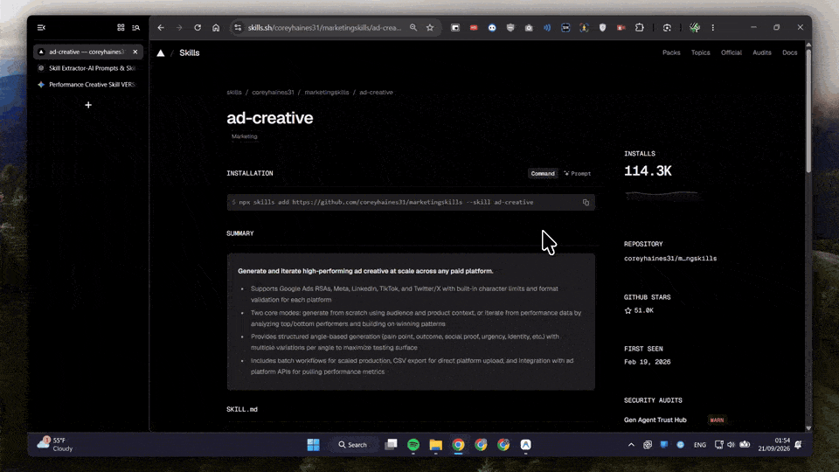Open repository coreyhaines31/m_ngskills link
This screenshot has width=839, height=472.
coord(670,259)
